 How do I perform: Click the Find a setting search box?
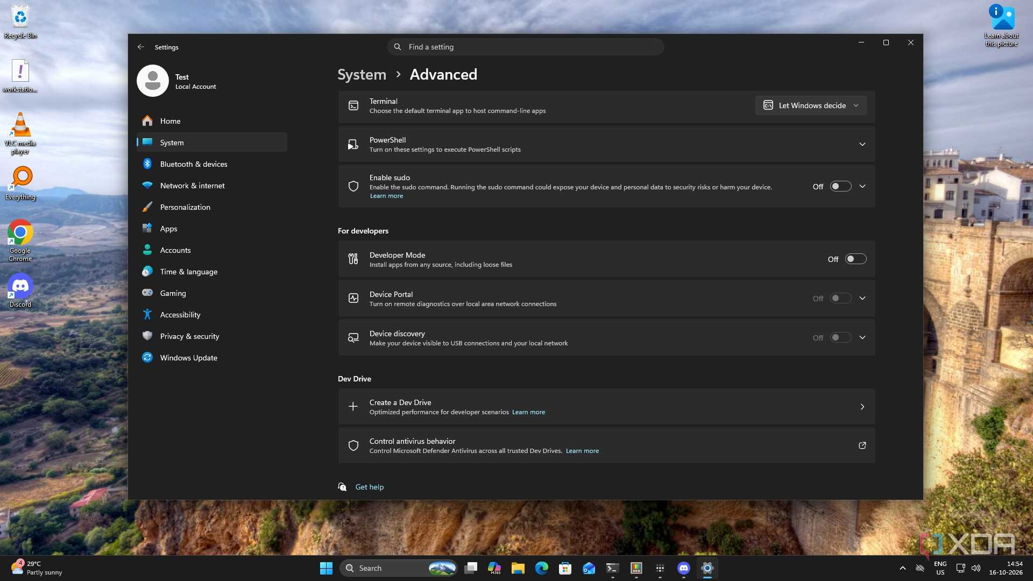tap(525, 47)
